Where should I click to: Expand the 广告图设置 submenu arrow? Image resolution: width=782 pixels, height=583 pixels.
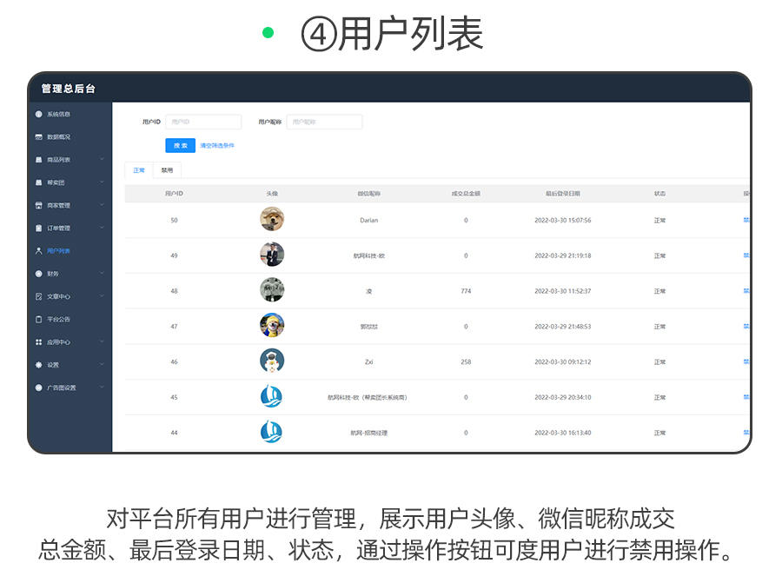click(x=102, y=388)
